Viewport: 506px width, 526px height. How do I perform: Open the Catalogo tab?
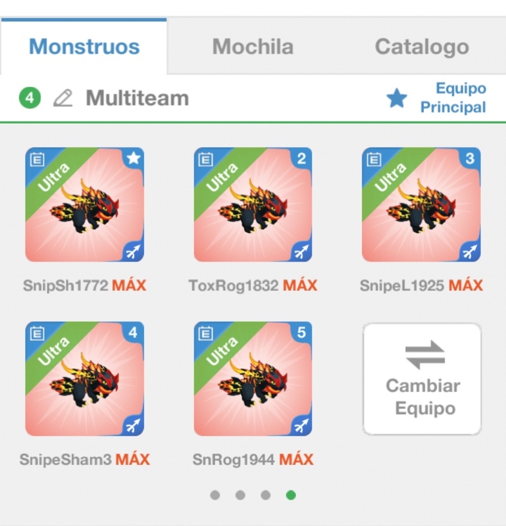422,46
